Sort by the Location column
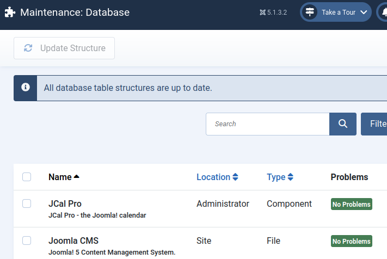 (217, 177)
